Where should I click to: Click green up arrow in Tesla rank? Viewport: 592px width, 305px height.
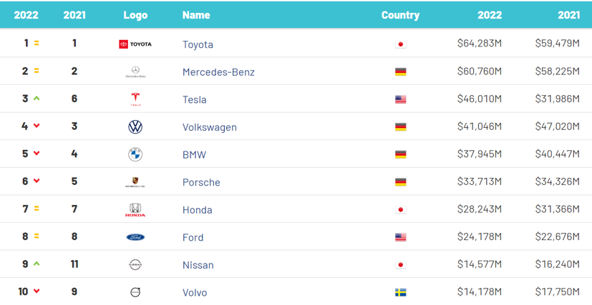tap(37, 99)
